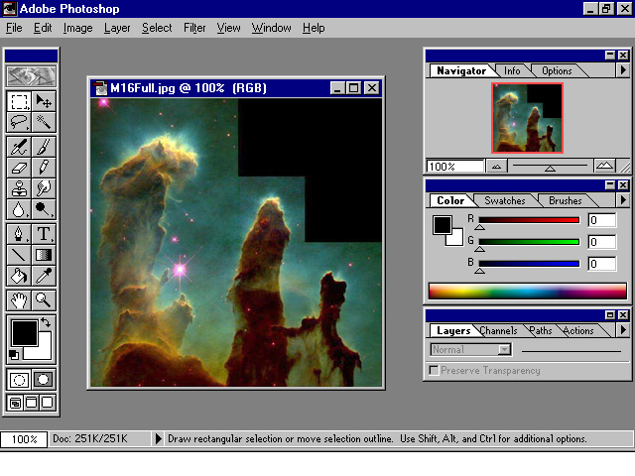Click the Navigator thumbnail of the nebula
Screen dimensions: 635x476
527,118
